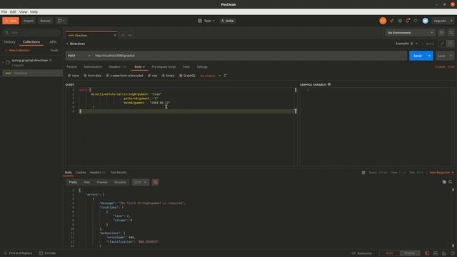Click the plus icon to open new tab
Viewport: 457px width, 257px height.
pos(123,35)
